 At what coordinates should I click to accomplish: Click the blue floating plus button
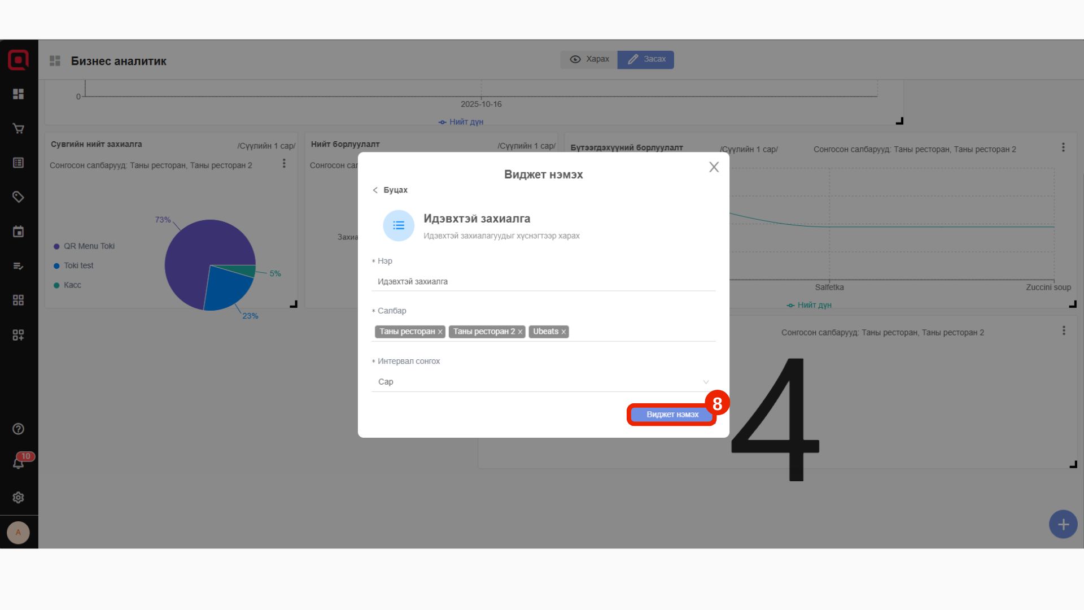coord(1063,525)
